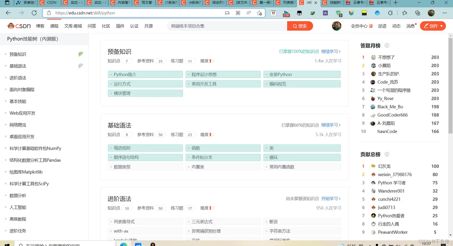Click 开始学习 link in 进阶语法 card
The height and width of the screenshot is (246, 453).
pos(331,199)
